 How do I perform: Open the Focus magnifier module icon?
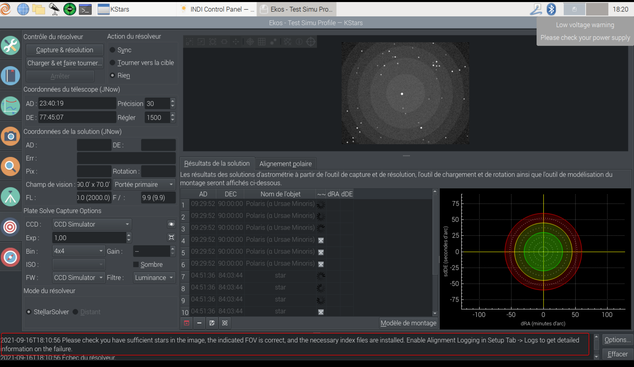[x=10, y=166]
